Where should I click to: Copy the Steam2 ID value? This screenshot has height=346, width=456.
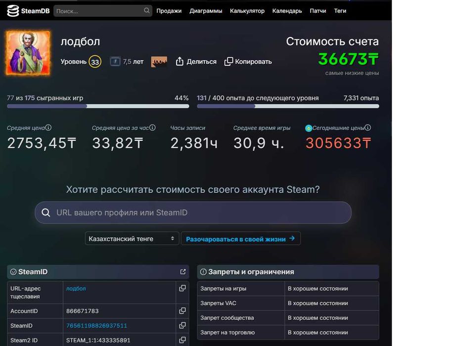182,340
